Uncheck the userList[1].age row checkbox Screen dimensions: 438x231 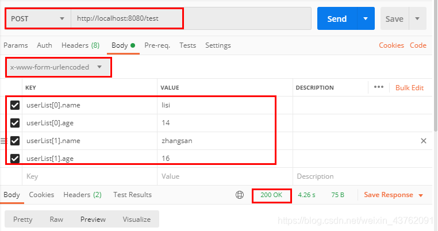15,159
